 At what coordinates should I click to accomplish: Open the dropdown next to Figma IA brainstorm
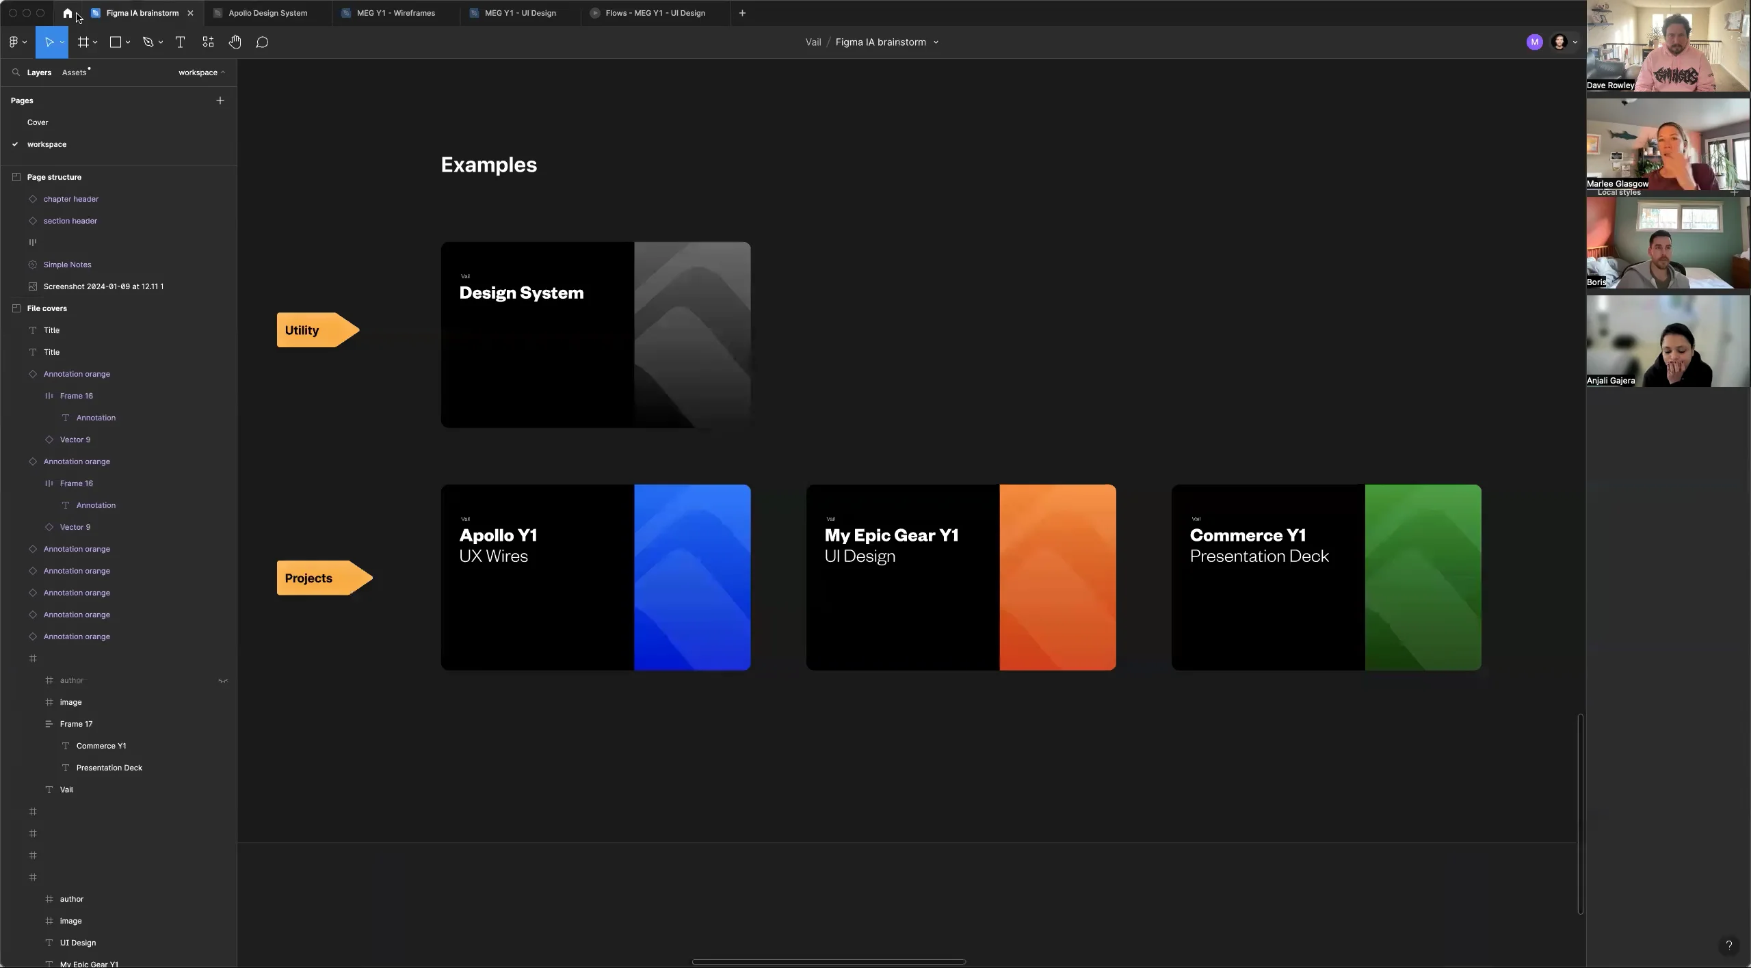tap(936, 42)
